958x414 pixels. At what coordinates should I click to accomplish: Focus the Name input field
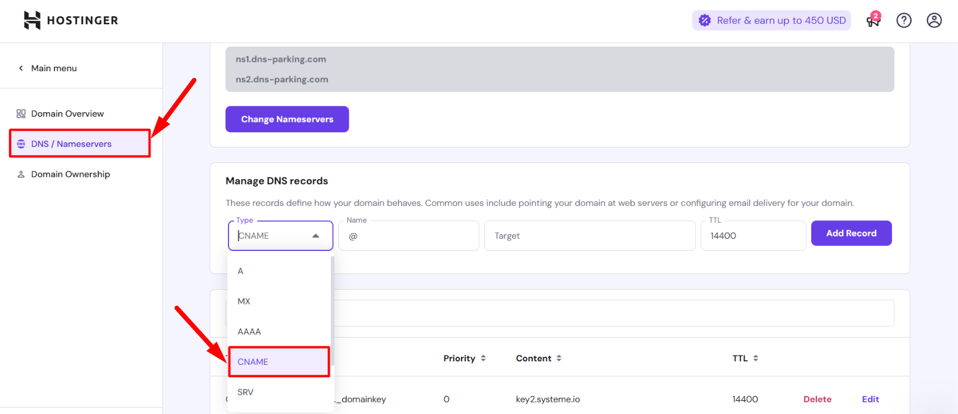click(408, 236)
